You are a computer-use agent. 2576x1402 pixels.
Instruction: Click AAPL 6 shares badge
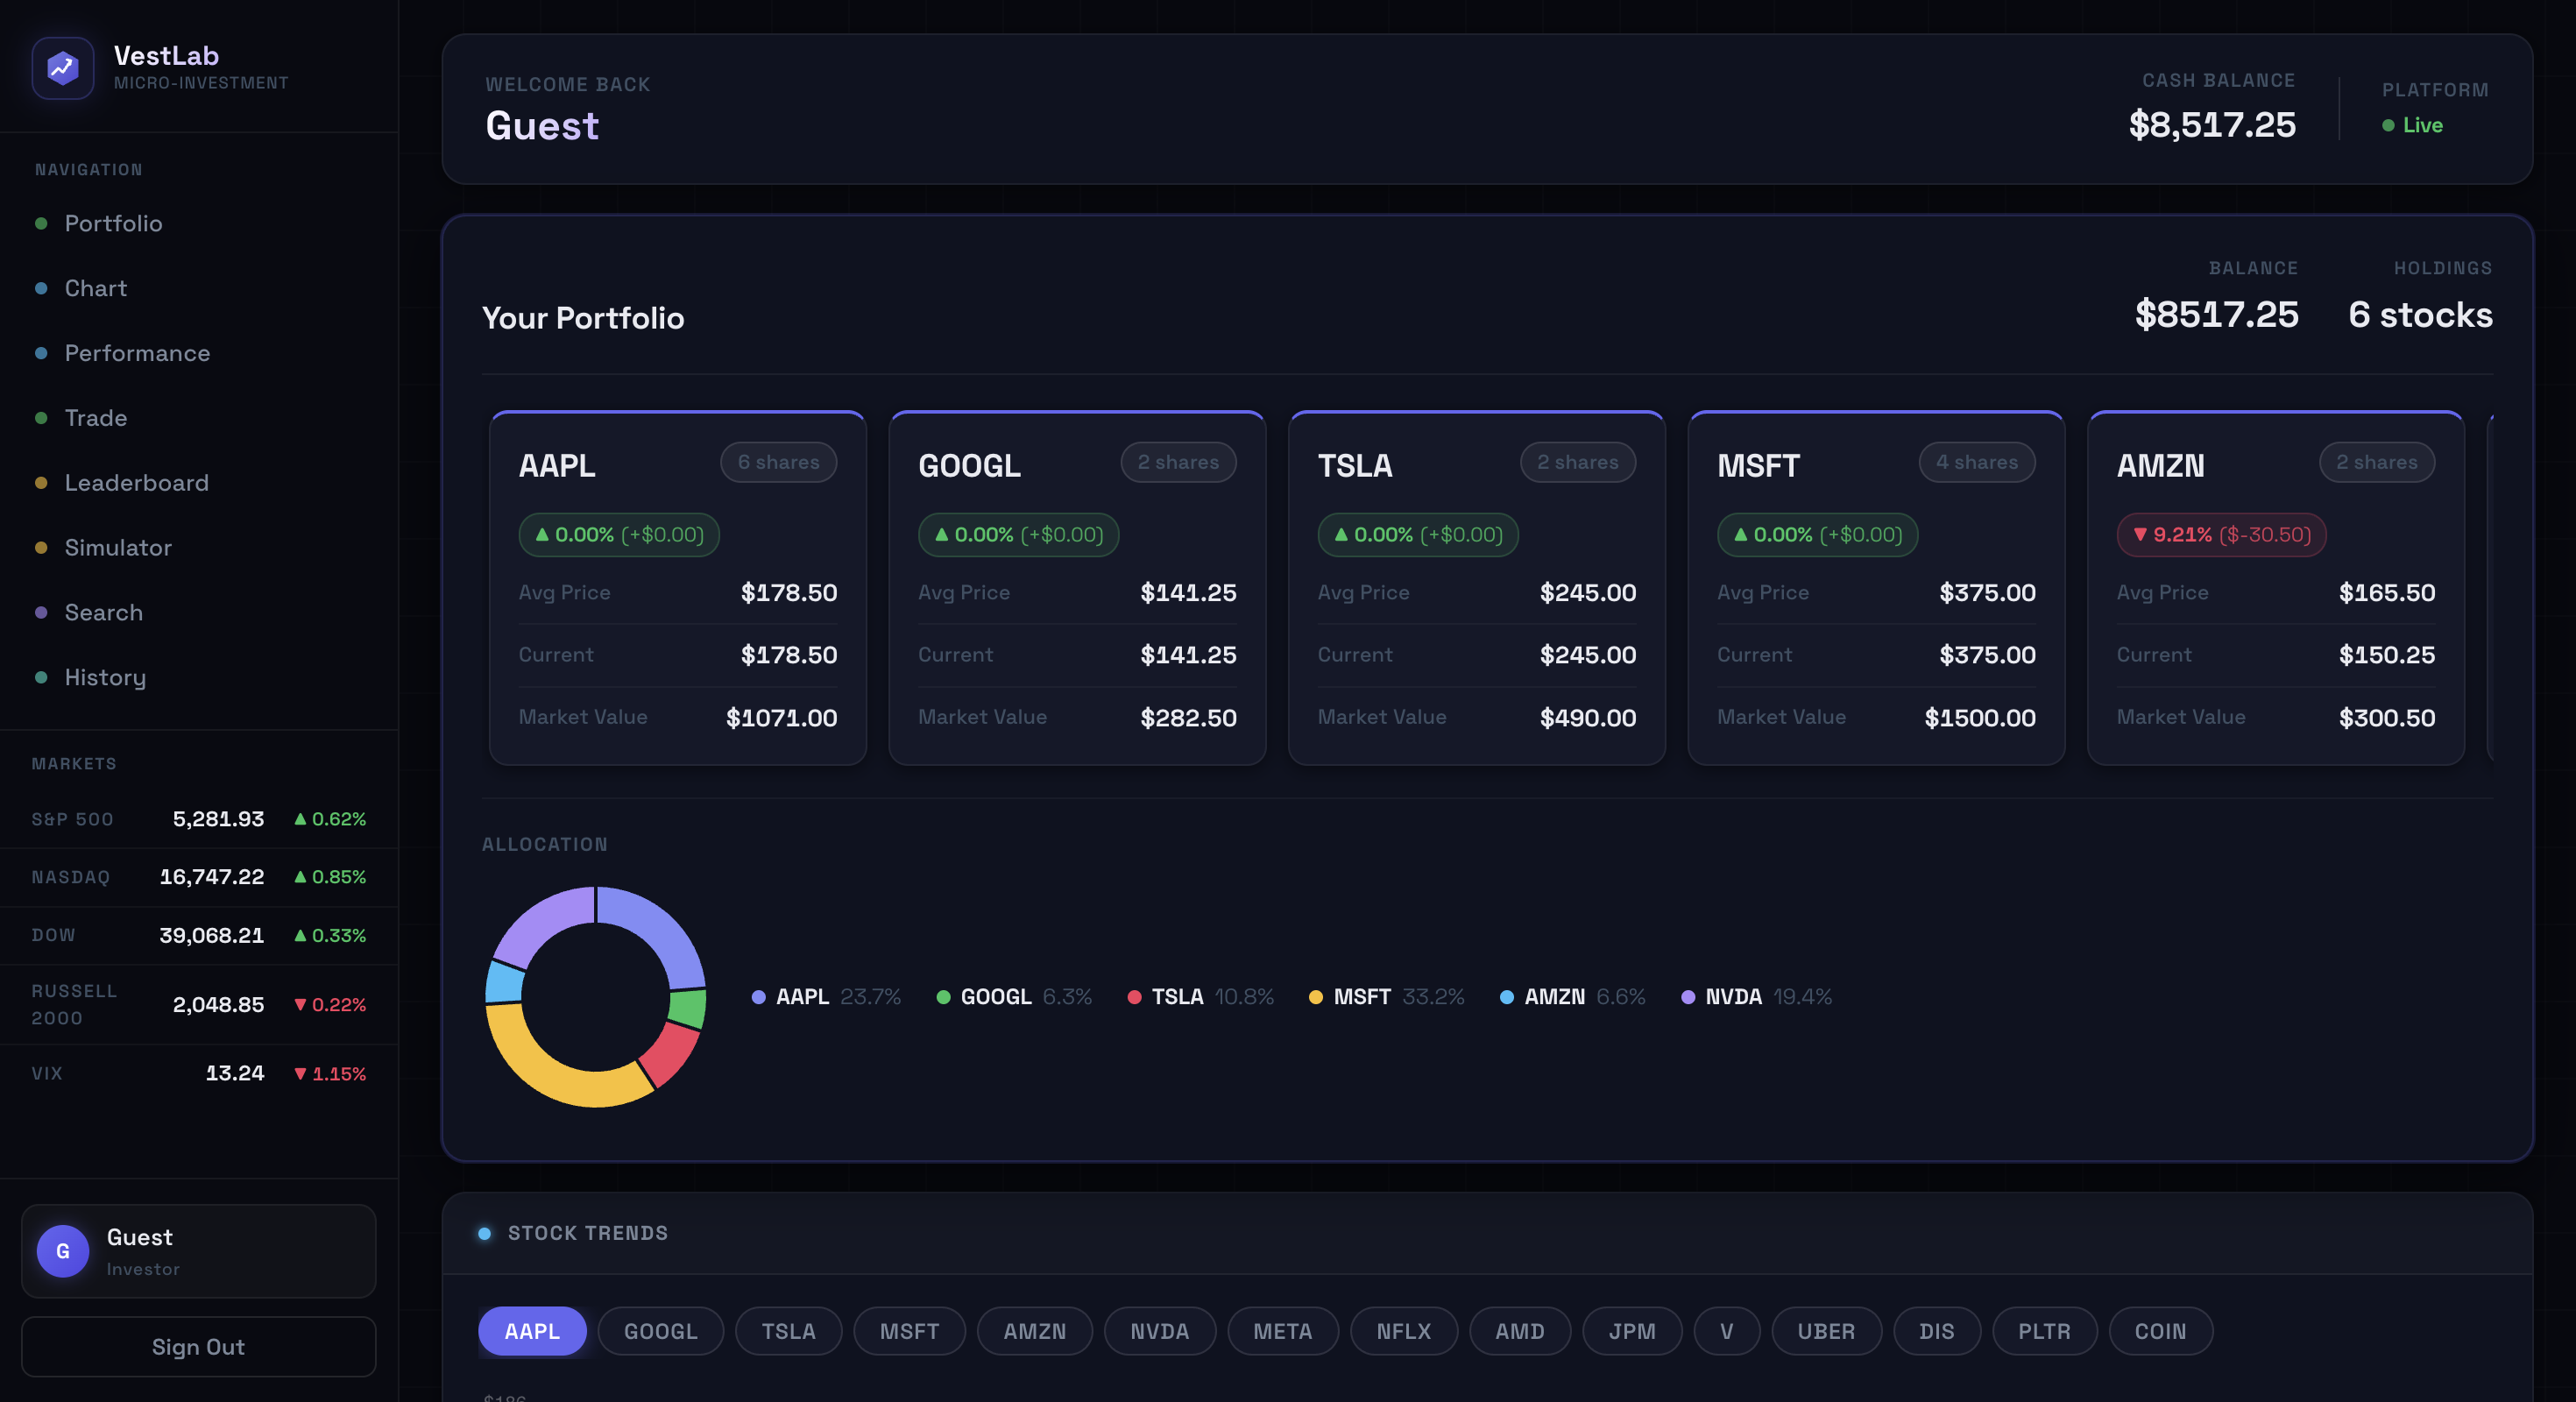coord(779,462)
